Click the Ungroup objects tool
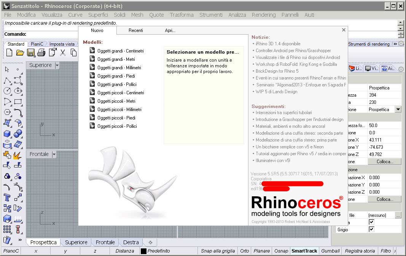The image size is (406, 256). coord(18,176)
